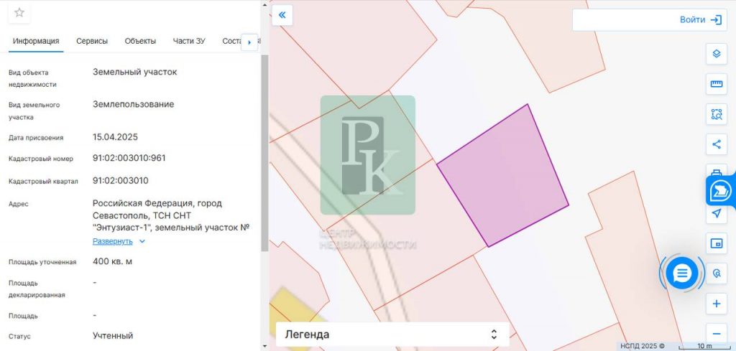Click the favorite star icon
This screenshot has height=351, width=736.
coord(19,13)
